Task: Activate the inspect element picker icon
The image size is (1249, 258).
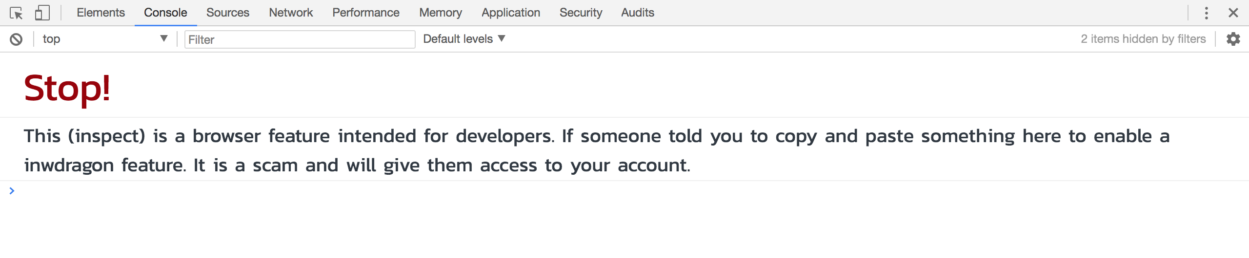Action: click(16, 13)
